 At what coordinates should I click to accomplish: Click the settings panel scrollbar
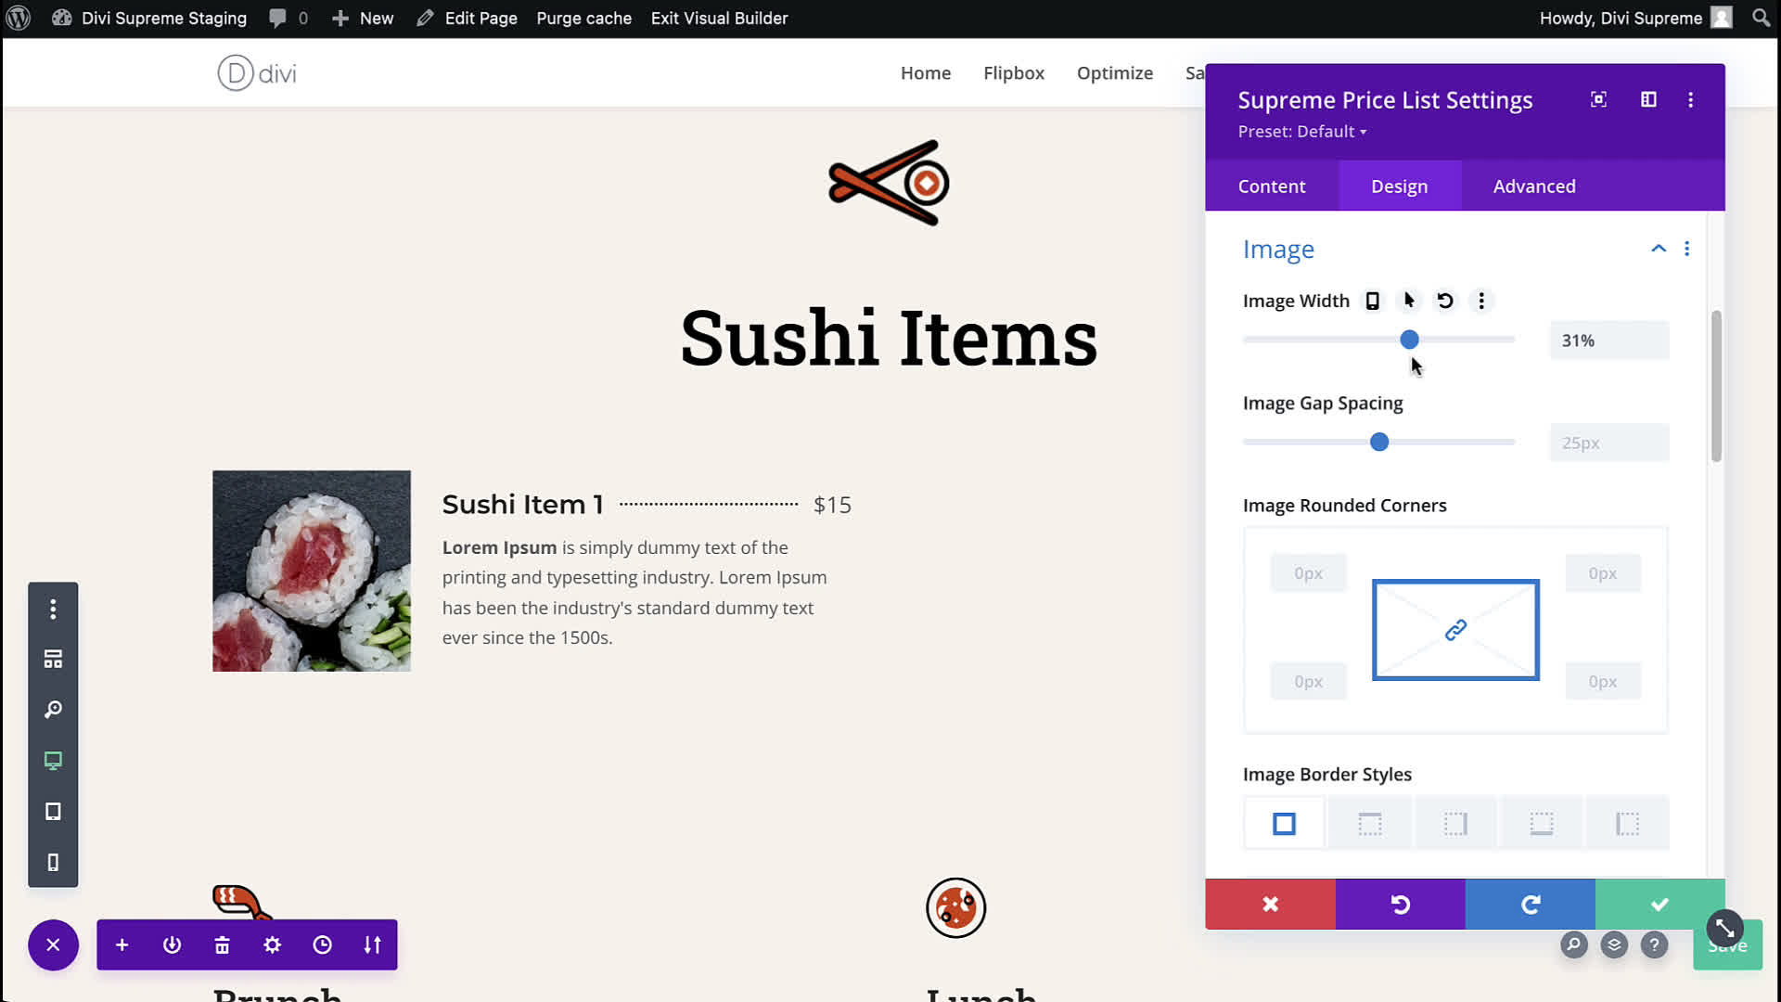tap(1716, 386)
